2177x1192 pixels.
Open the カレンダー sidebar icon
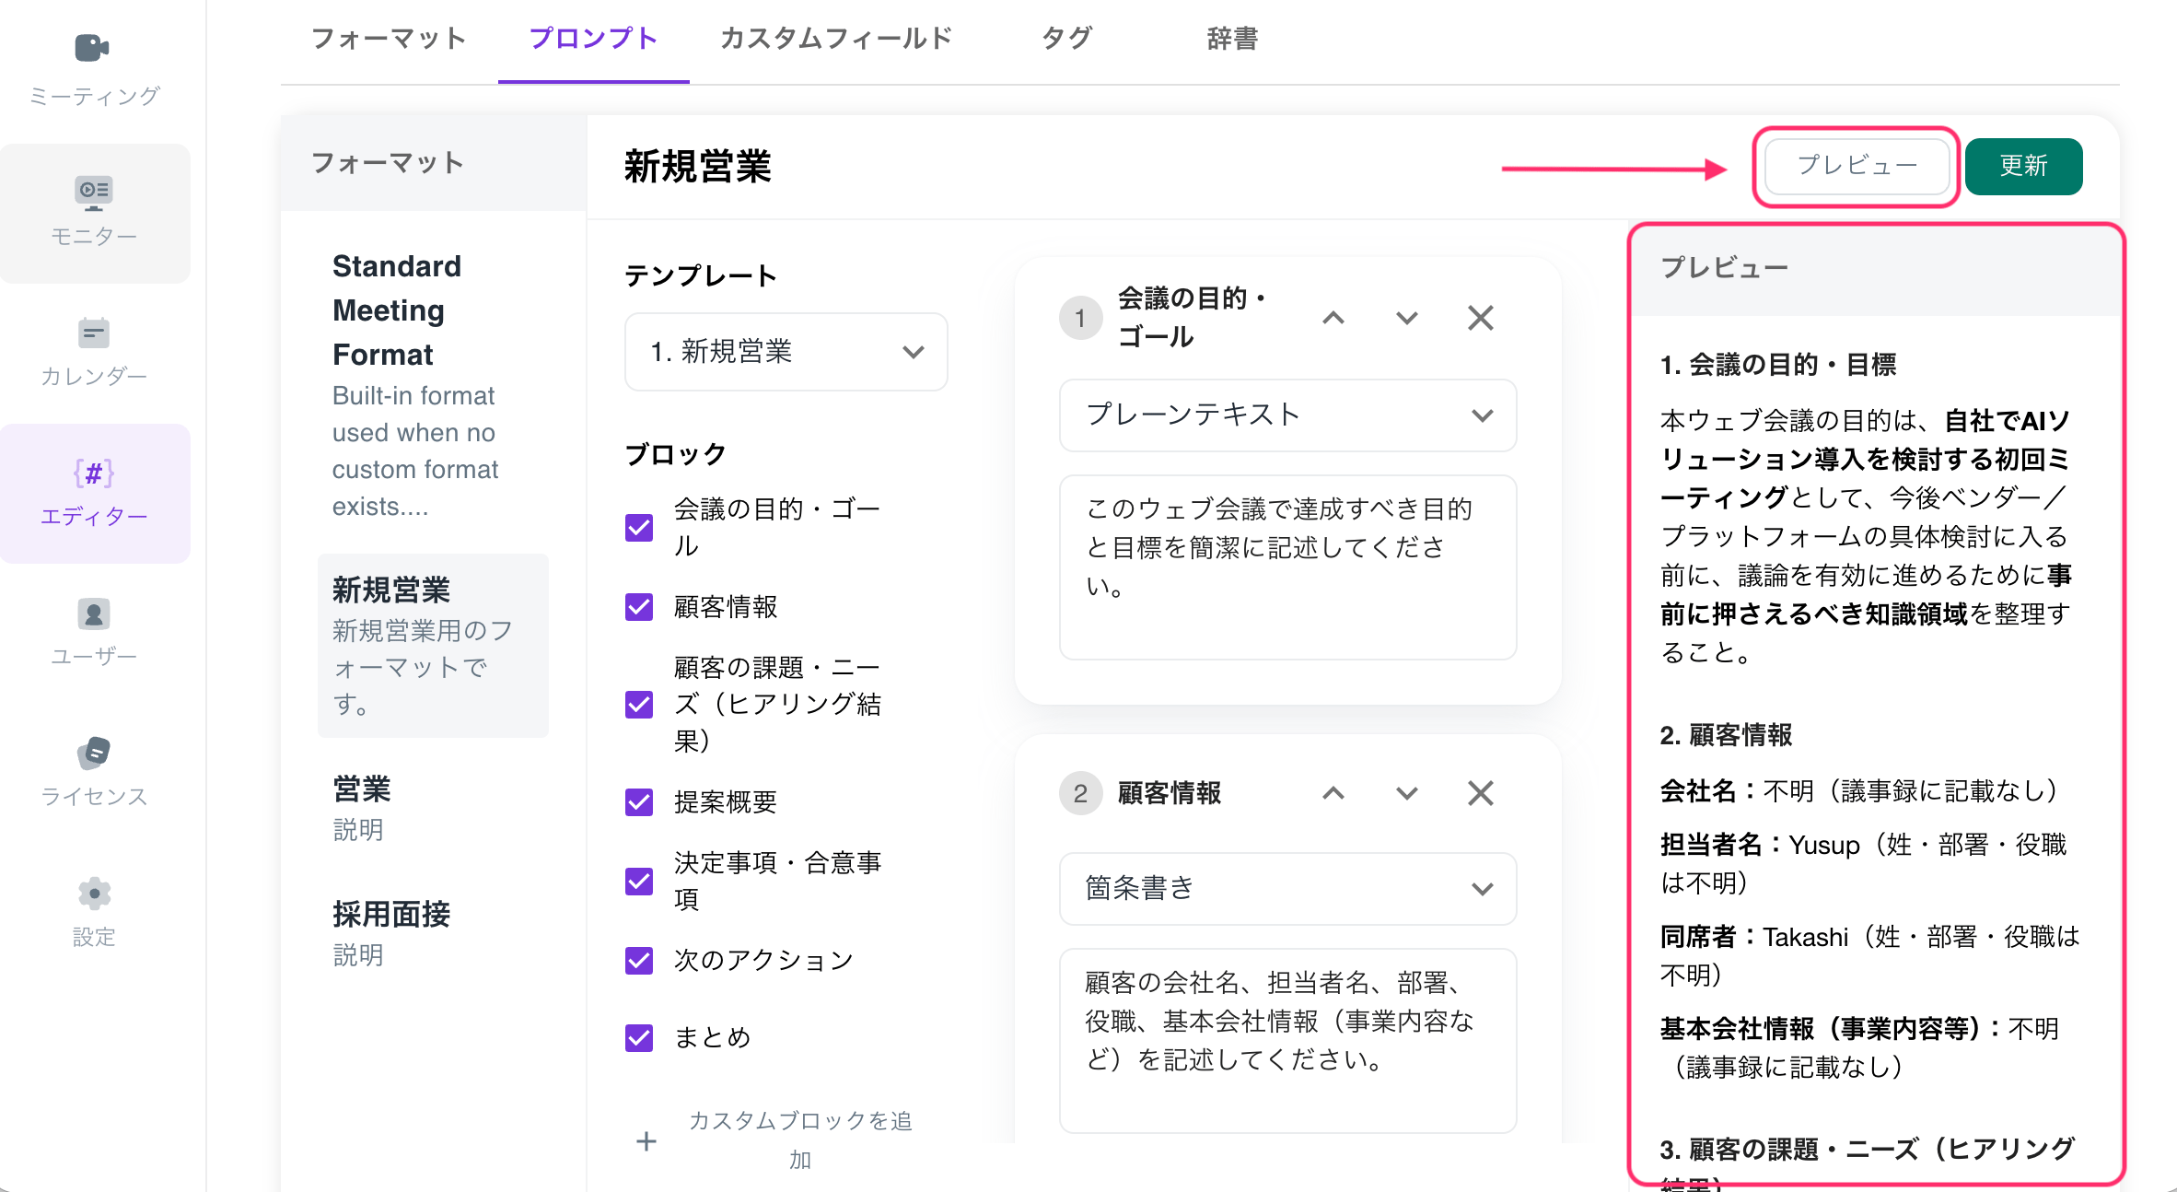click(94, 333)
